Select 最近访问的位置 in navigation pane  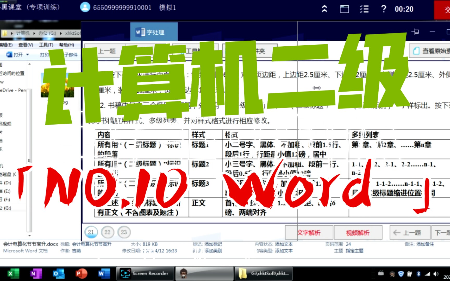(12, 73)
